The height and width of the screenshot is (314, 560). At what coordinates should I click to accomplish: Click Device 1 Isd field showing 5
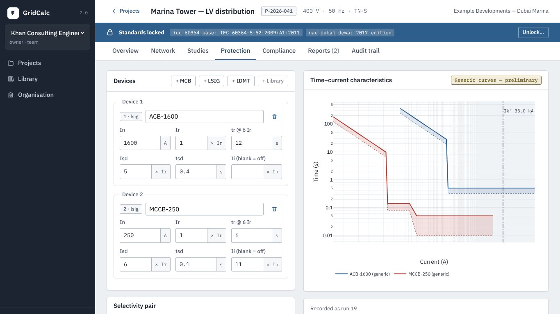pos(135,172)
